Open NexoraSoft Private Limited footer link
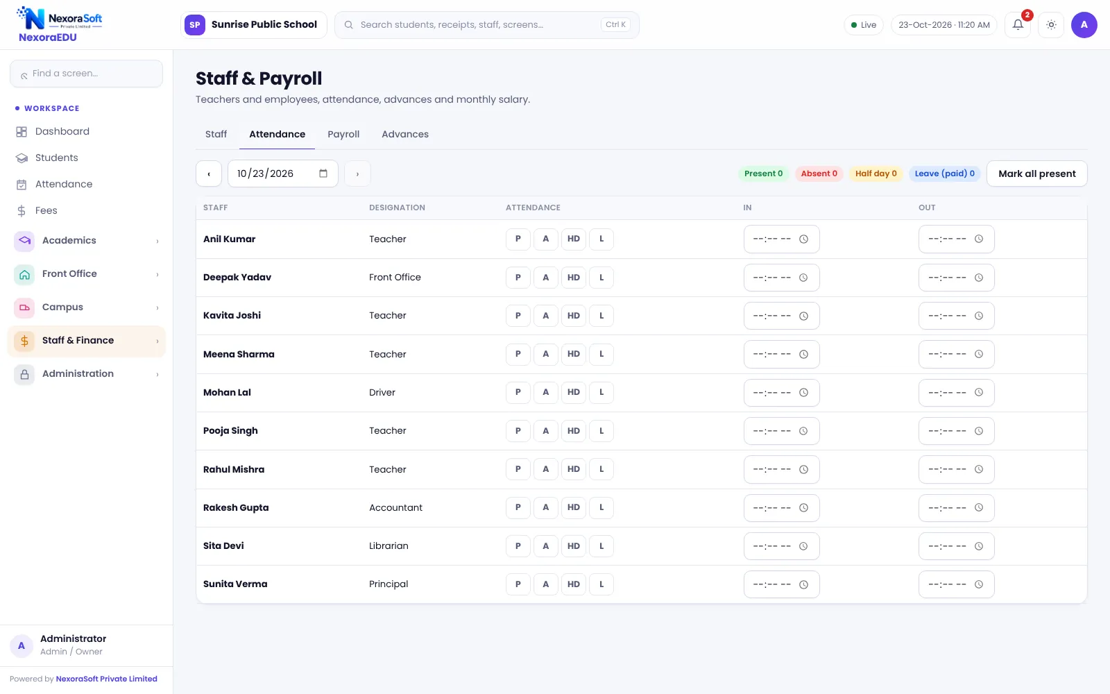The height and width of the screenshot is (694, 1110). (x=107, y=679)
